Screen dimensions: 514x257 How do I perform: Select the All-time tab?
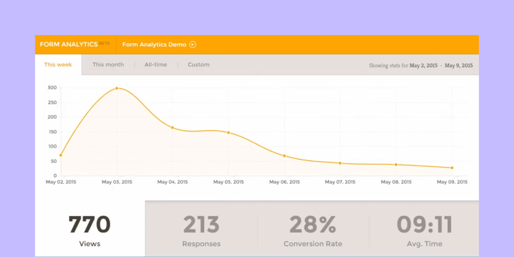[x=156, y=65]
